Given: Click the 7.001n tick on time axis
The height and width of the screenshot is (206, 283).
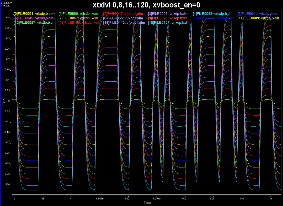Looking at the screenshot, I should tap(156, 198).
